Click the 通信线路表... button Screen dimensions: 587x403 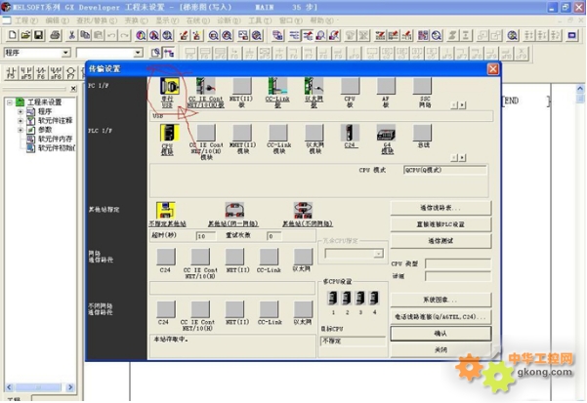(440, 208)
